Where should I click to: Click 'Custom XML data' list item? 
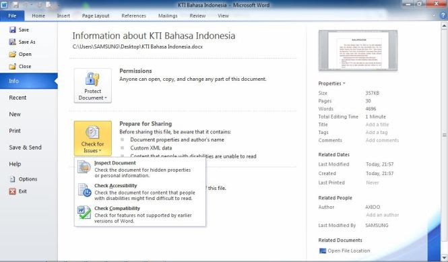point(151,148)
